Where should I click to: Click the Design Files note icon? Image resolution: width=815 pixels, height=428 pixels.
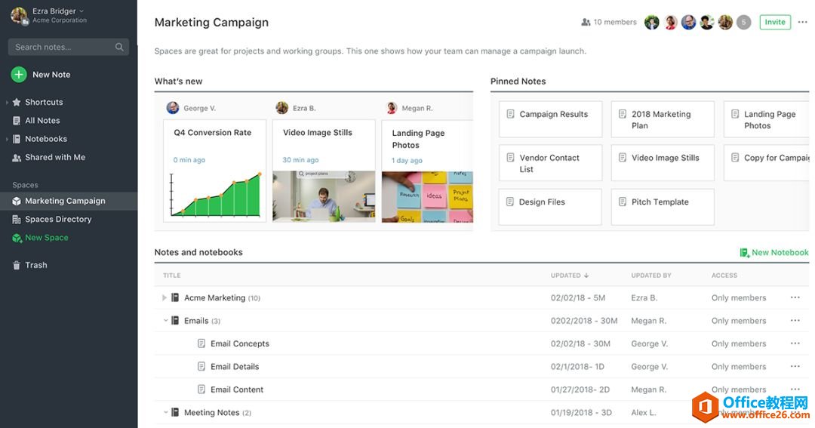click(510, 202)
